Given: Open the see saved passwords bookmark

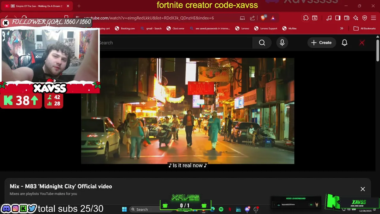Looking at the screenshot, I should tap(210, 29).
